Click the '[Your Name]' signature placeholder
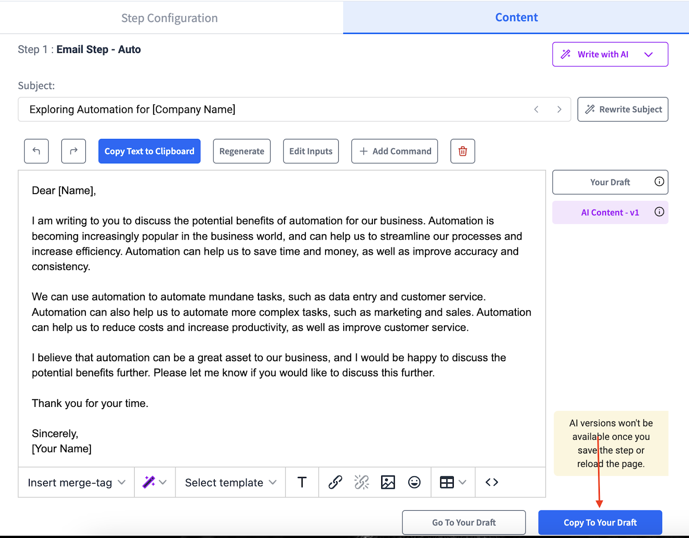The width and height of the screenshot is (689, 538). point(62,449)
